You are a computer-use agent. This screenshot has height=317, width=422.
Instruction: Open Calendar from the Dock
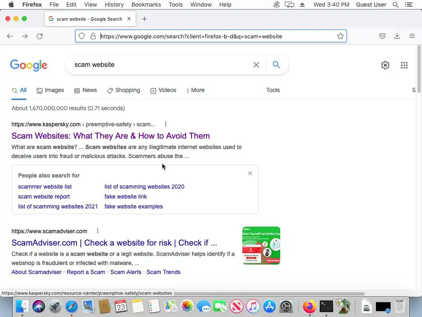click(x=121, y=307)
